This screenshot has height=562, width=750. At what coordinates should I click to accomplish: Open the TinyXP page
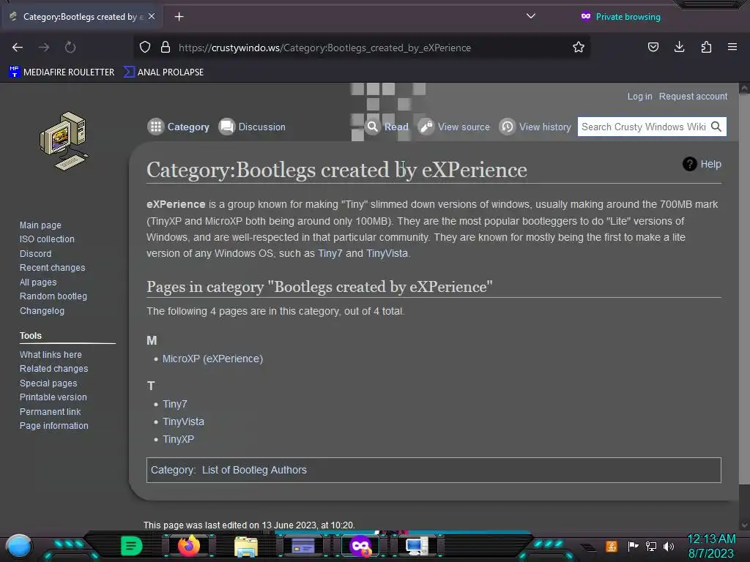click(179, 439)
